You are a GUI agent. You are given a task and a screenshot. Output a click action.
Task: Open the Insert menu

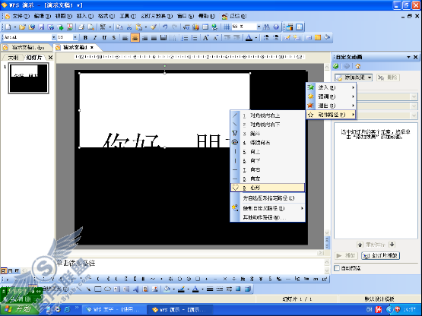85,16
